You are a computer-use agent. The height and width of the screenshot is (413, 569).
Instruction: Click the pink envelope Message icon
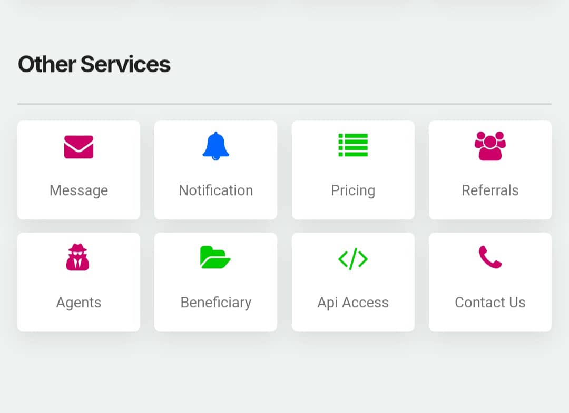pos(79,147)
